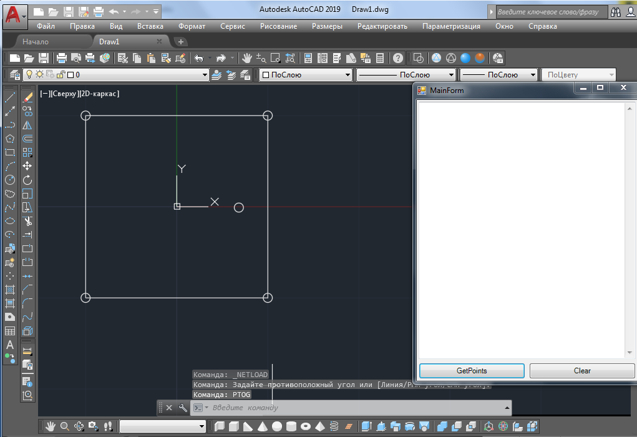The image size is (637, 437).
Task: Close the Draw1 tab
Action: click(x=159, y=41)
